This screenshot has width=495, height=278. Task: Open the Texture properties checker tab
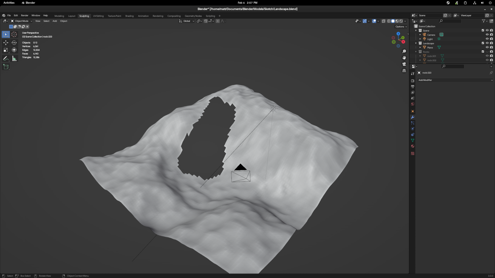point(412,153)
